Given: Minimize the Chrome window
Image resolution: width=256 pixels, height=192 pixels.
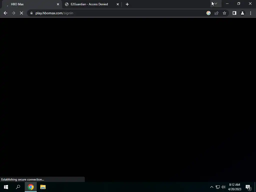Looking at the screenshot, I should (227, 3).
